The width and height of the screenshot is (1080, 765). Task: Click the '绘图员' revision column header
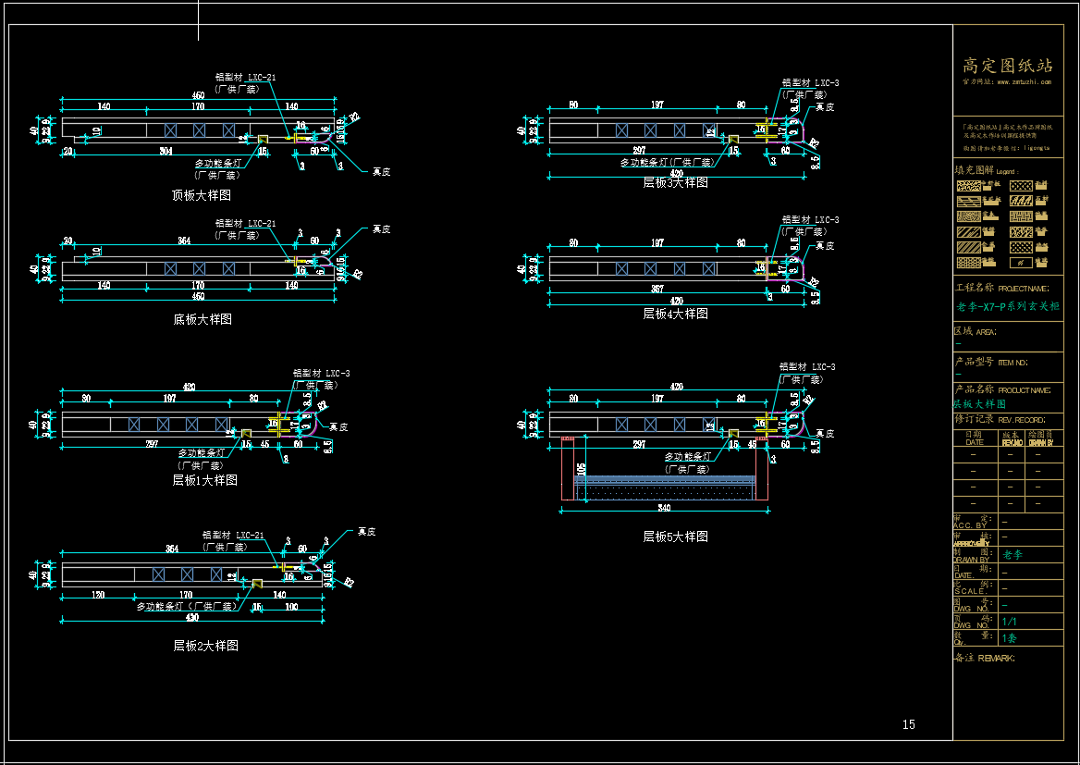coord(1041,438)
